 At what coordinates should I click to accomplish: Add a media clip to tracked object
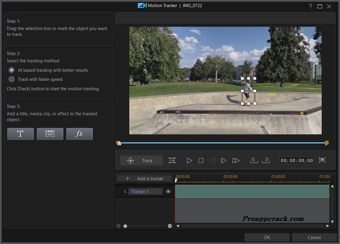[x=50, y=134]
